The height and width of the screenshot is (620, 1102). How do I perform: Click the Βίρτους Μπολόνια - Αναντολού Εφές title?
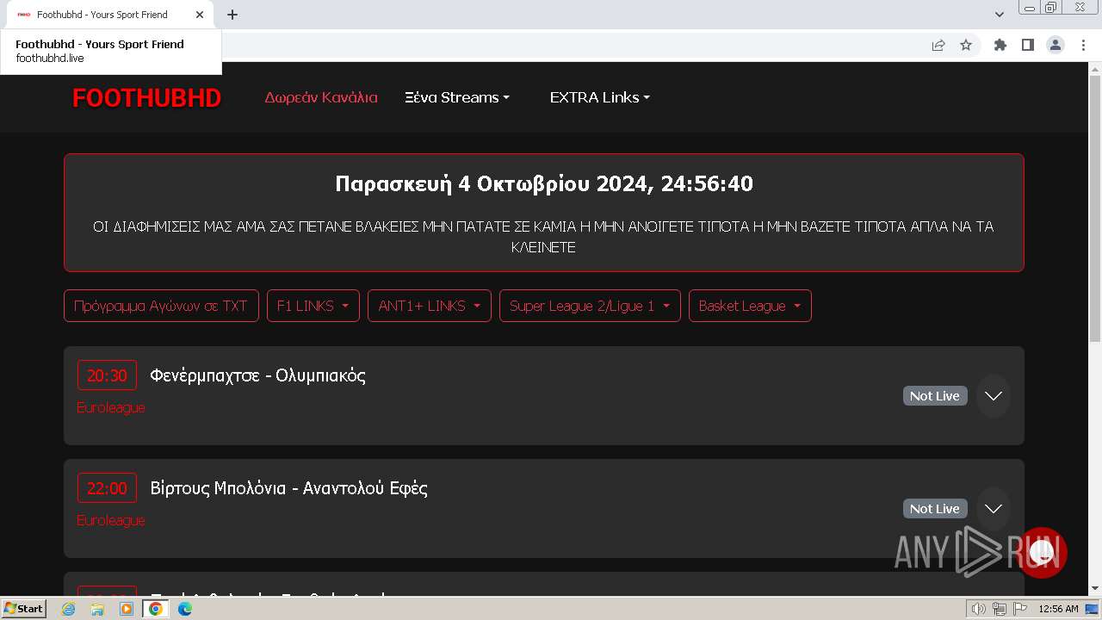coord(288,488)
